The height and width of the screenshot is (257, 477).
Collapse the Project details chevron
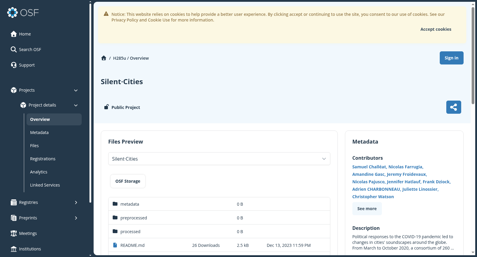click(76, 105)
